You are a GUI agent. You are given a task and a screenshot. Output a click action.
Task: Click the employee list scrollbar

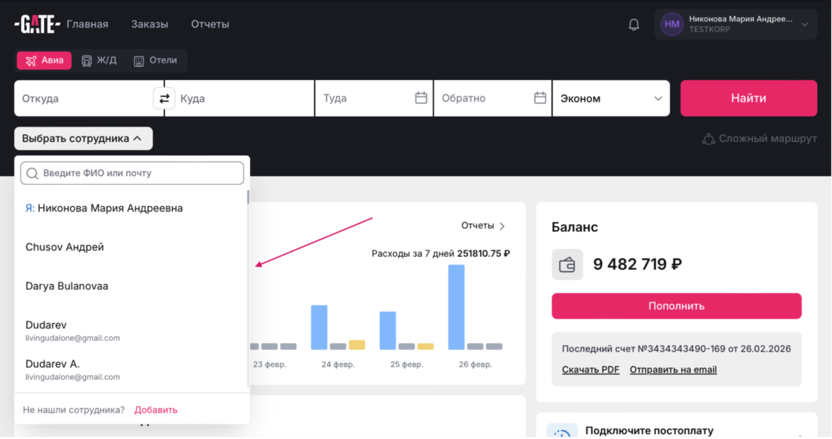247,198
